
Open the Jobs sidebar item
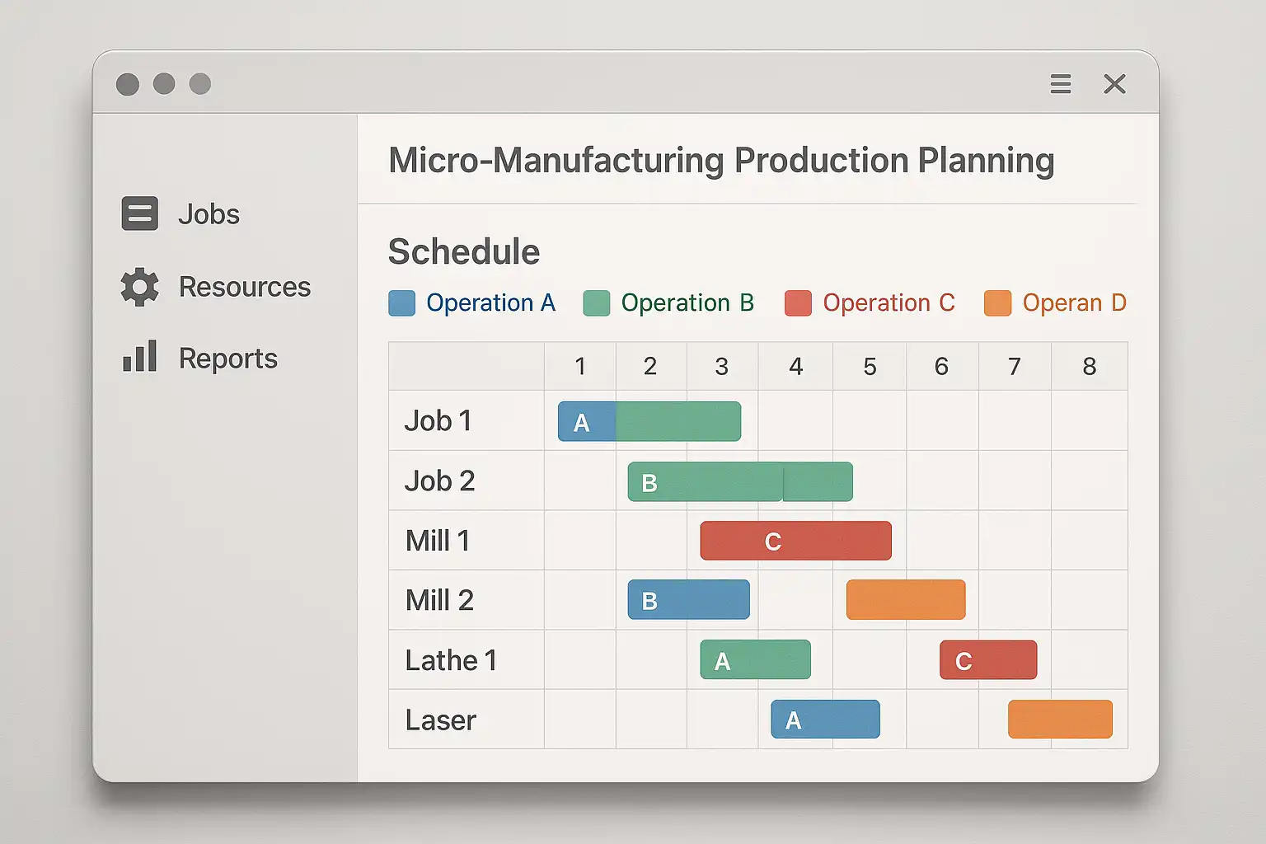(209, 214)
